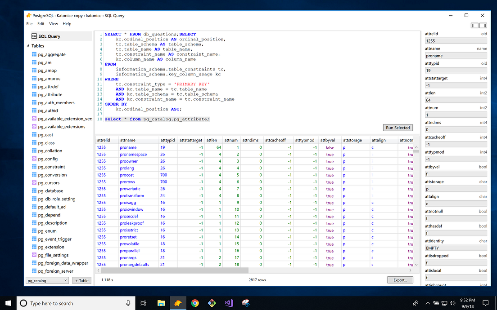Viewport: 497px width, 310px height.
Task: Click the pg_available_extensions view icon
Action: (x=34, y=126)
